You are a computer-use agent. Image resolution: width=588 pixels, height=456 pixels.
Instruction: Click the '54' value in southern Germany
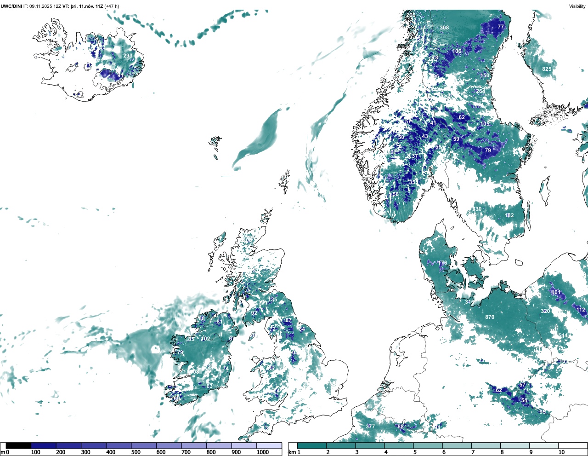point(525,400)
